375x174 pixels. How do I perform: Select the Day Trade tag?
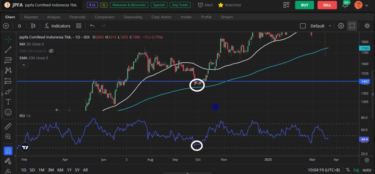180,5
